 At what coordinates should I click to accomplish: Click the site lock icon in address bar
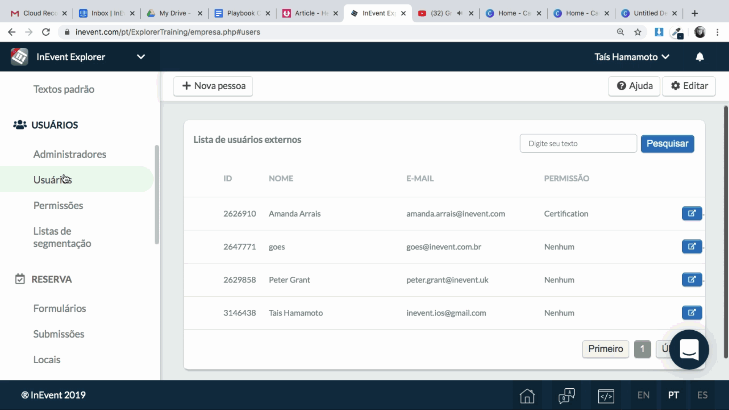tap(67, 32)
